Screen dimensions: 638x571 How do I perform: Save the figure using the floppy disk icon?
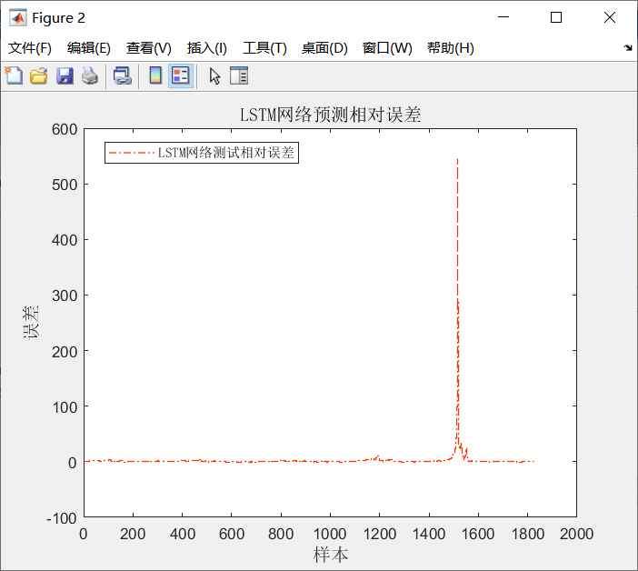pyautogui.click(x=65, y=76)
